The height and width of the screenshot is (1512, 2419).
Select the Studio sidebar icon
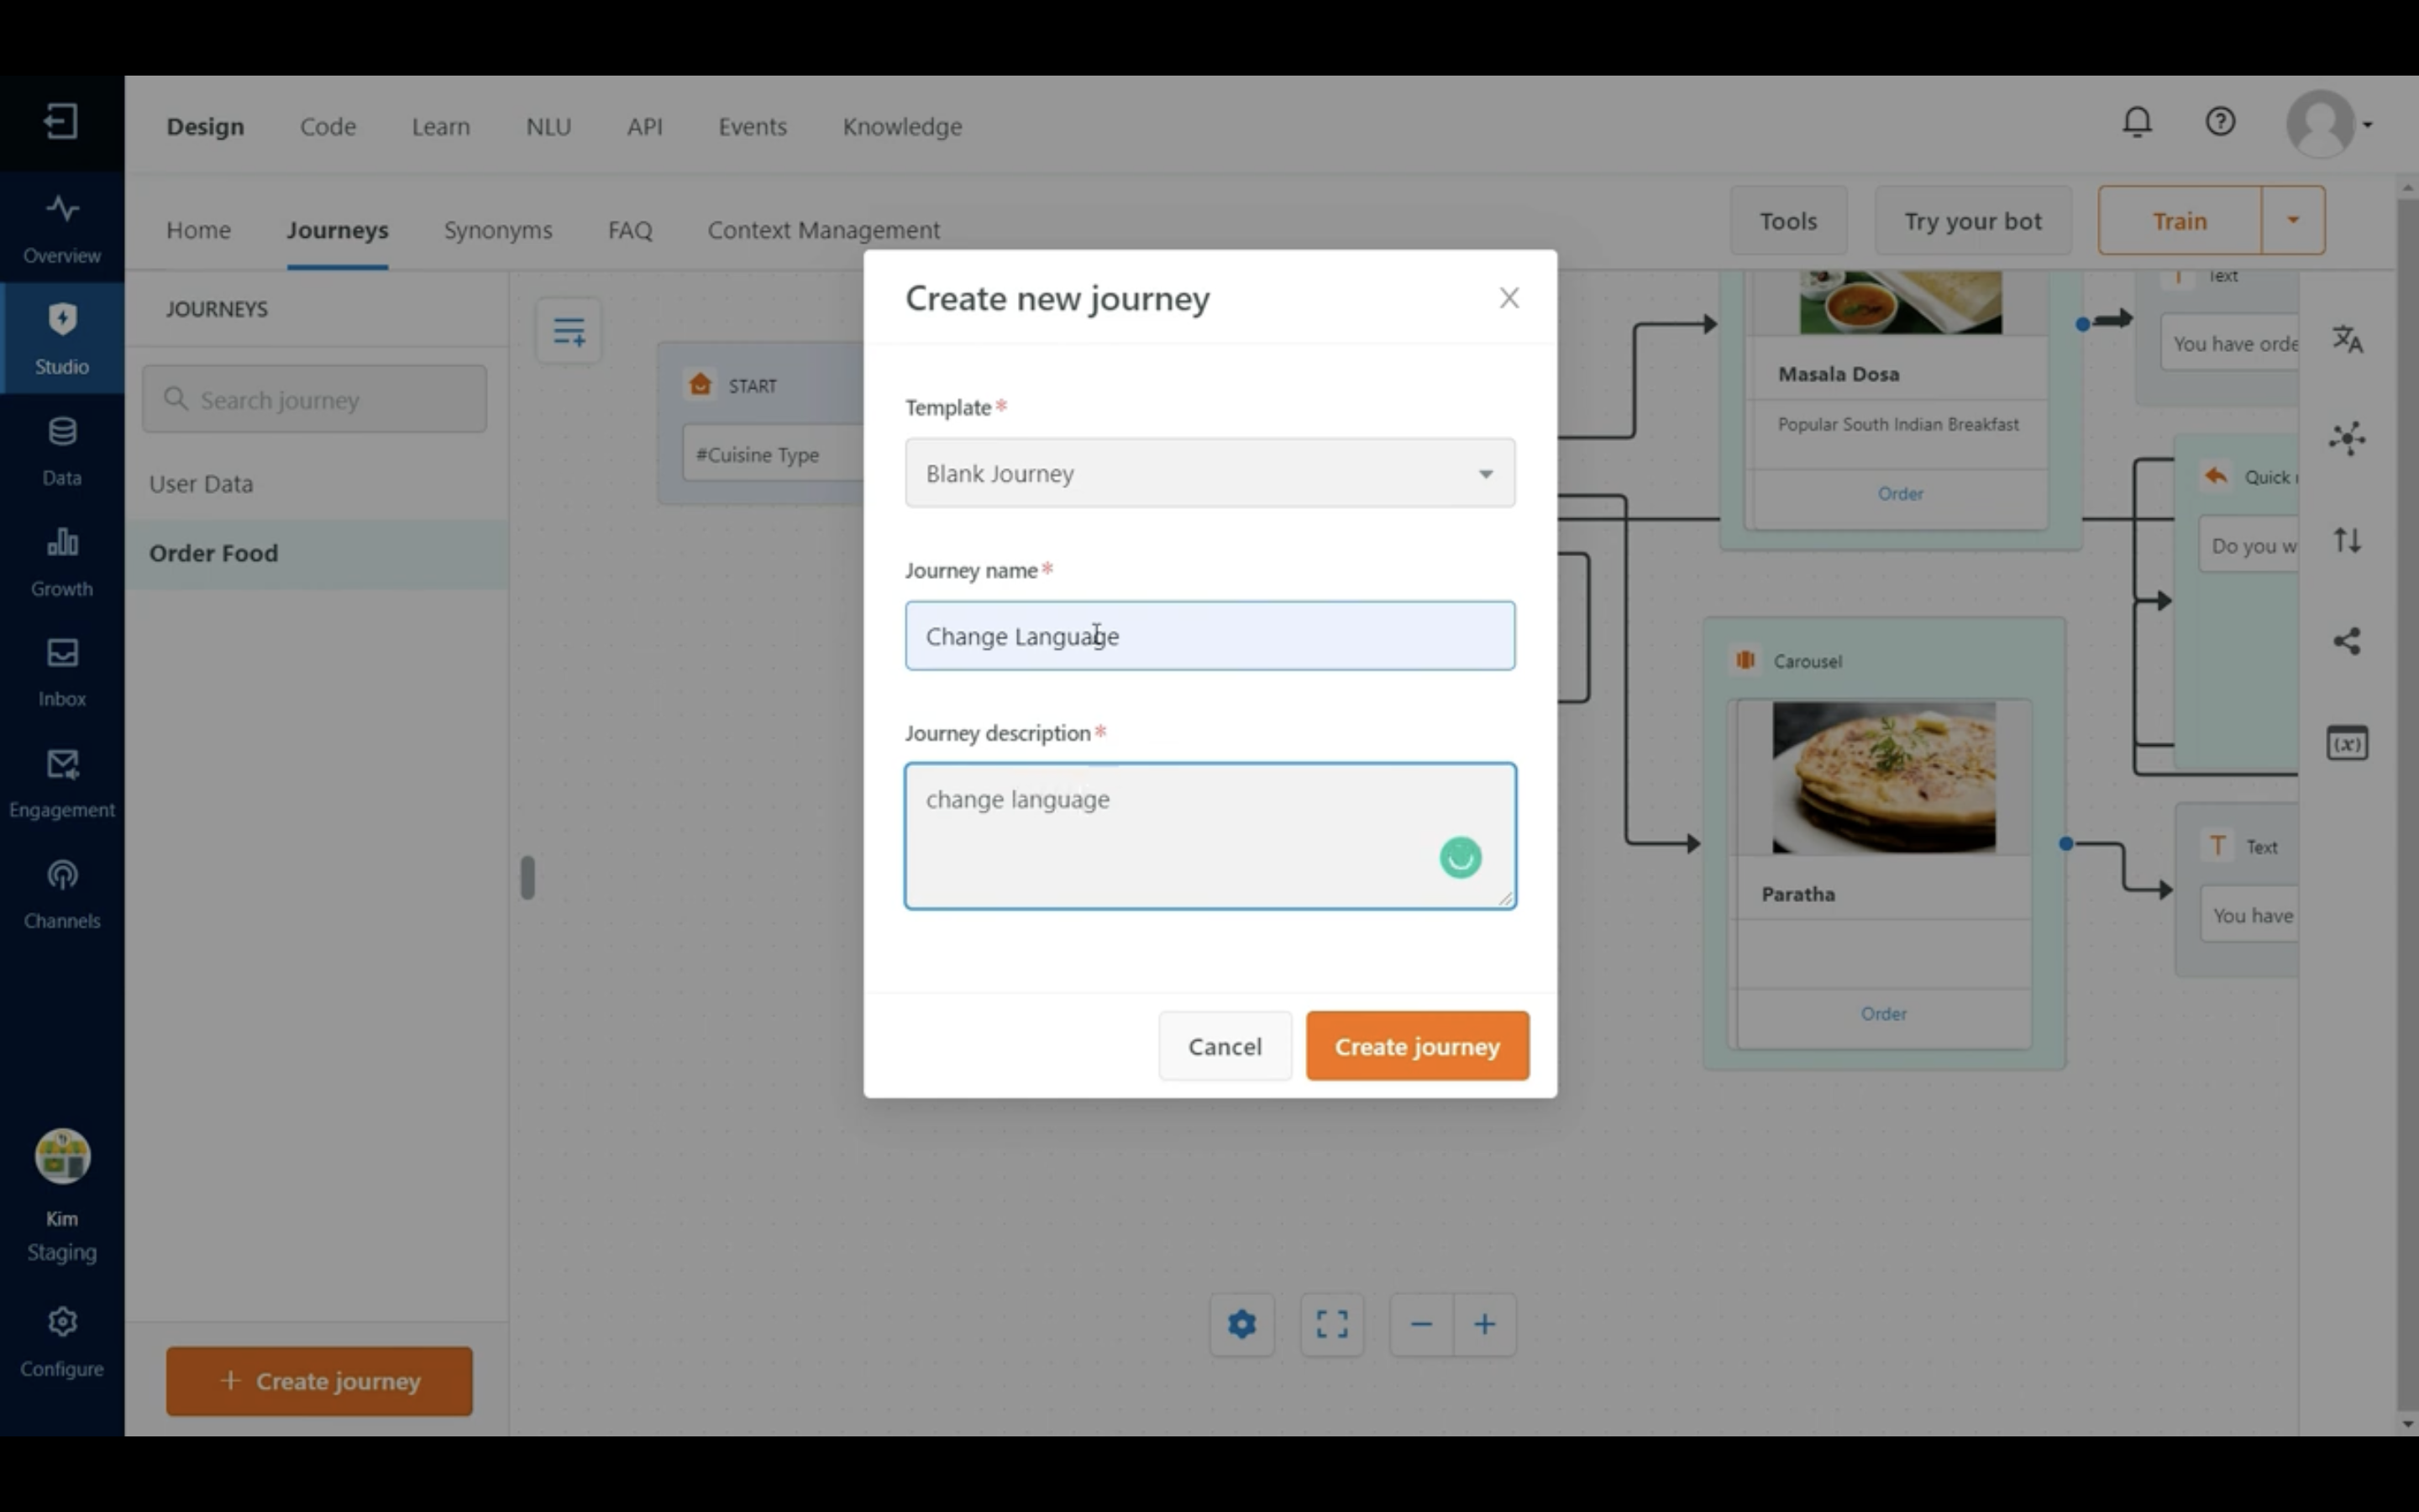pyautogui.click(x=62, y=338)
